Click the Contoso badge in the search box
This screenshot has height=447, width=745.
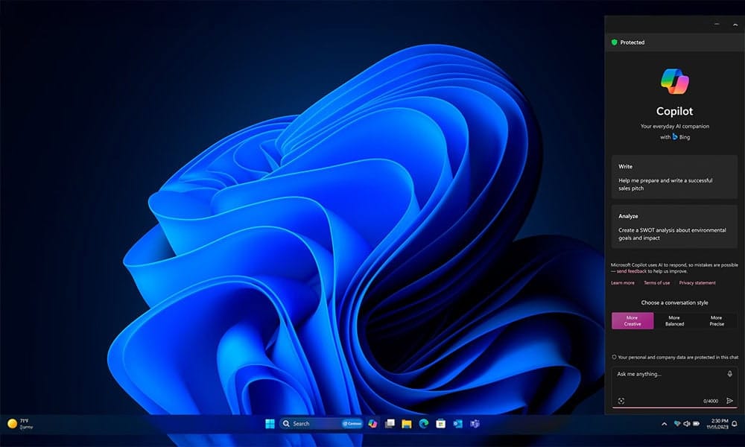coord(352,423)
